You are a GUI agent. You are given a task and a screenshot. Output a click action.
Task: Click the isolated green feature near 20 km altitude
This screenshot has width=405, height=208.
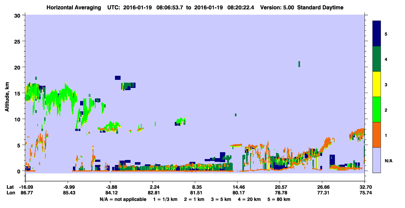pyautogui.click(x=299, y=64)
